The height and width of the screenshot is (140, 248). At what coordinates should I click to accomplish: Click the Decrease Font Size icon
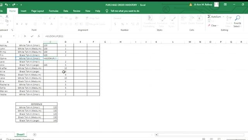54,18
